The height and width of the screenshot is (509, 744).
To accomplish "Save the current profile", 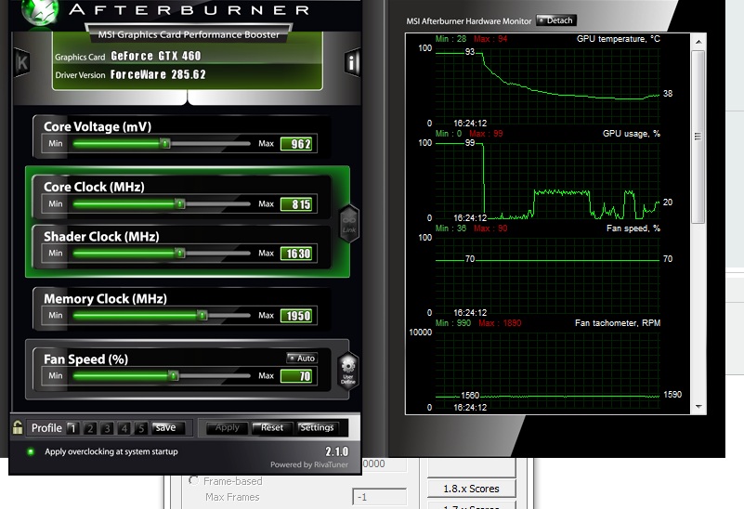I will point(166,428).
